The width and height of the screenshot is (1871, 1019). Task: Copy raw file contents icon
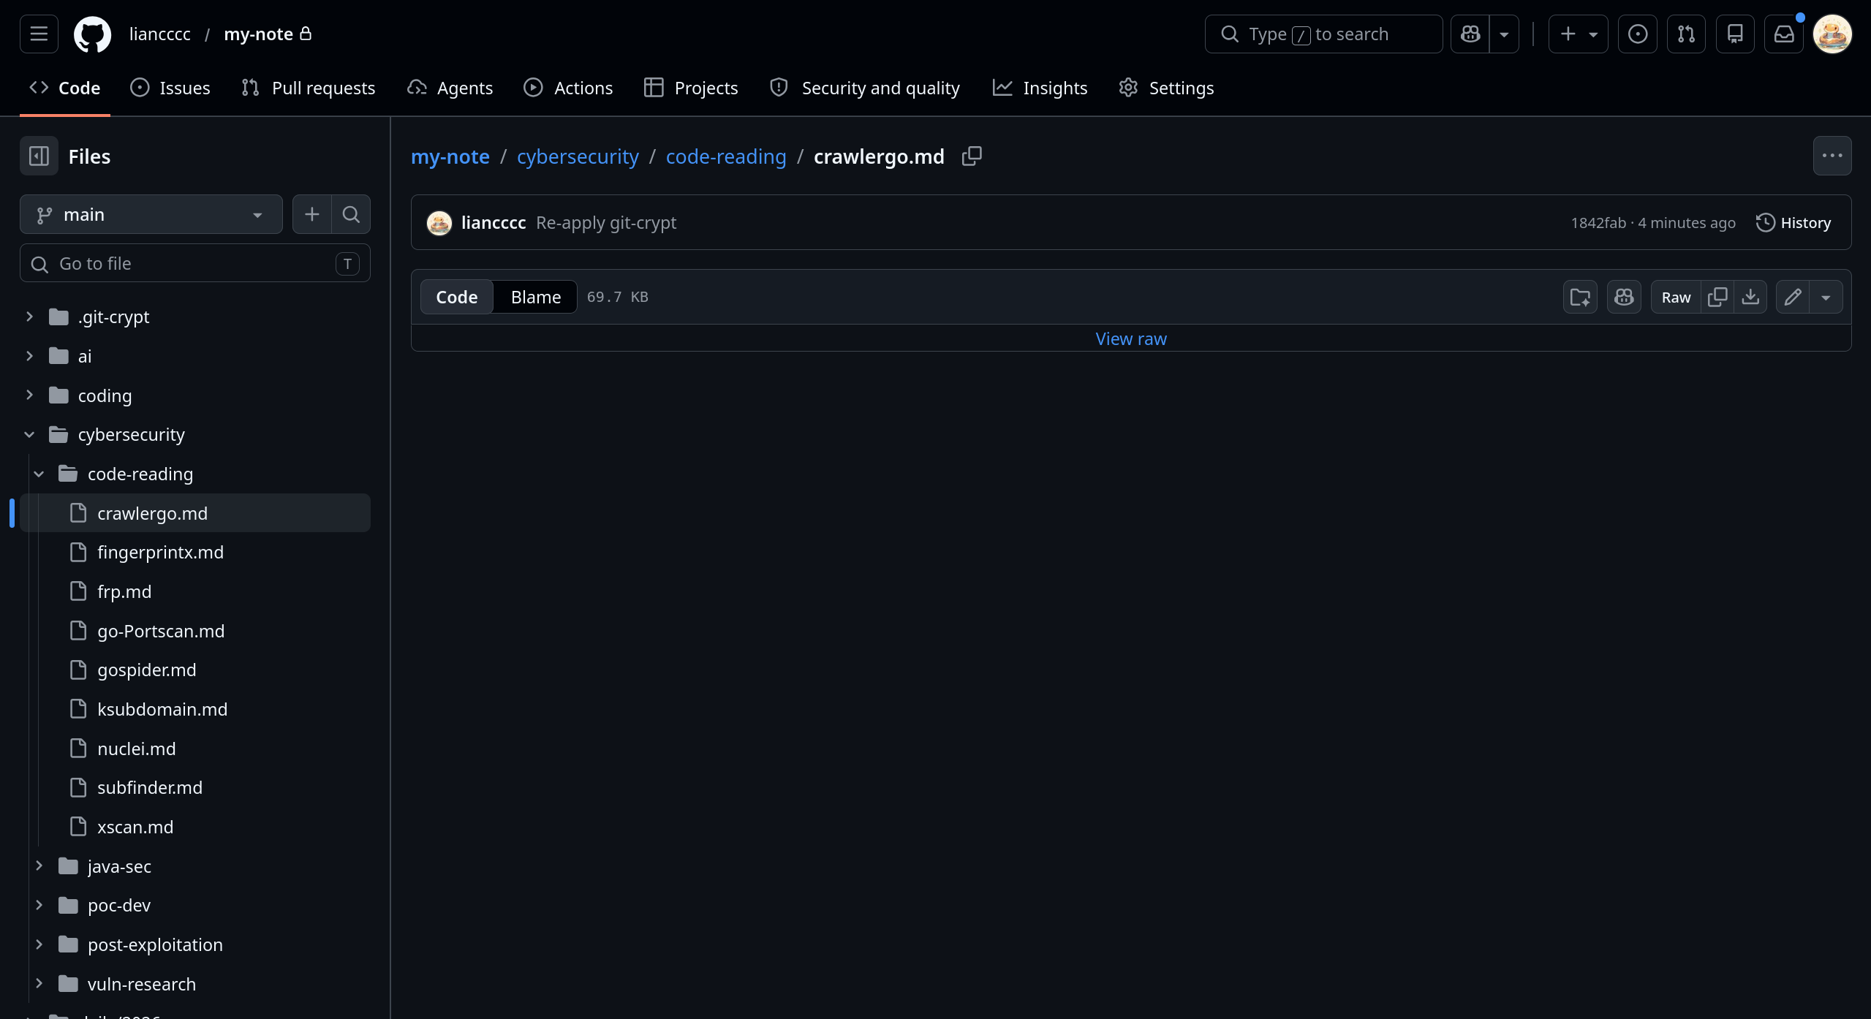tap(1717, 297)
